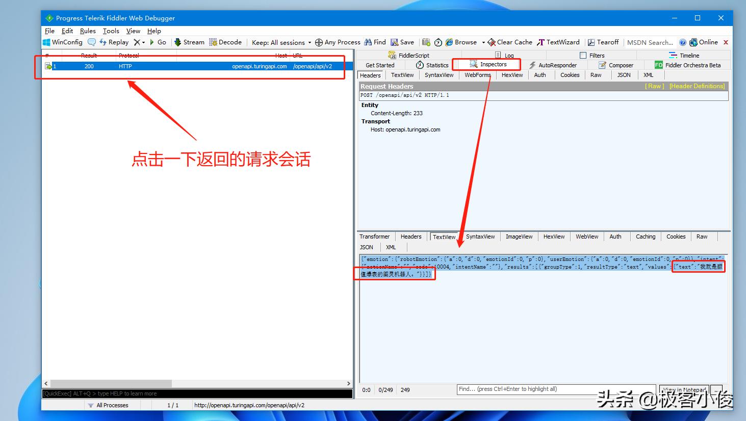The width and height of the screenshot is (746, 421).
Task: Toggle Stream mode in toolbar
Action: pos(189,42)
